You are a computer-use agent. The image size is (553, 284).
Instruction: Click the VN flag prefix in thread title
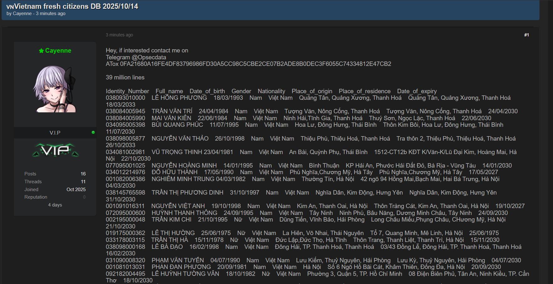pos(10,7)
